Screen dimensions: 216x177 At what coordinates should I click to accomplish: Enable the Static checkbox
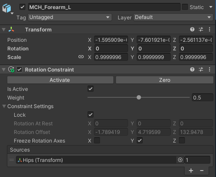coord(185,7)
